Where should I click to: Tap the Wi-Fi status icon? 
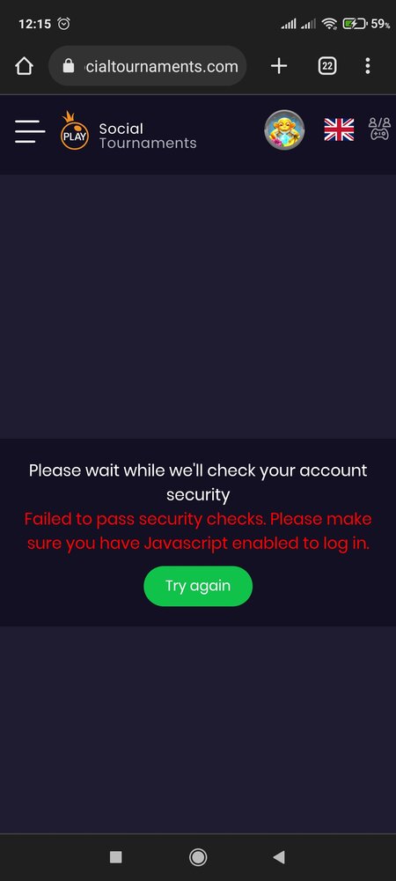(x=330, y=24)
